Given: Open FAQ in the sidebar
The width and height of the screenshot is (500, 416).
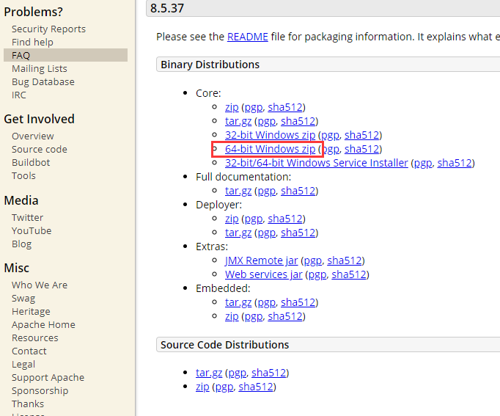Looking at the screenshot, I should (x=21, y=55).
